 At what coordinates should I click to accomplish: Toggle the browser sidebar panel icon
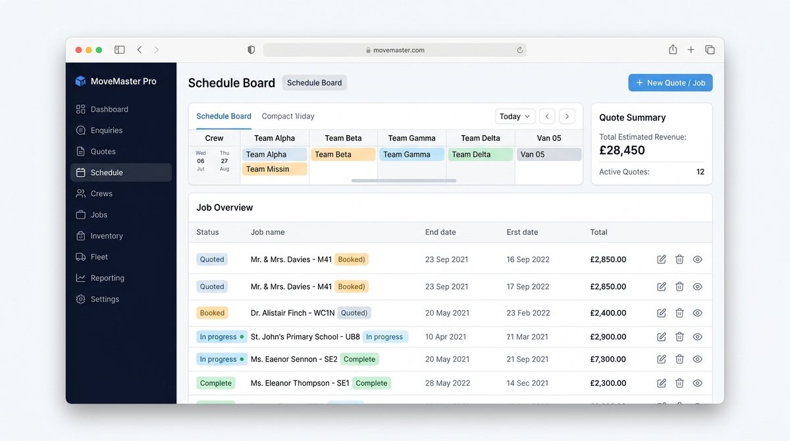click(119, 49)
